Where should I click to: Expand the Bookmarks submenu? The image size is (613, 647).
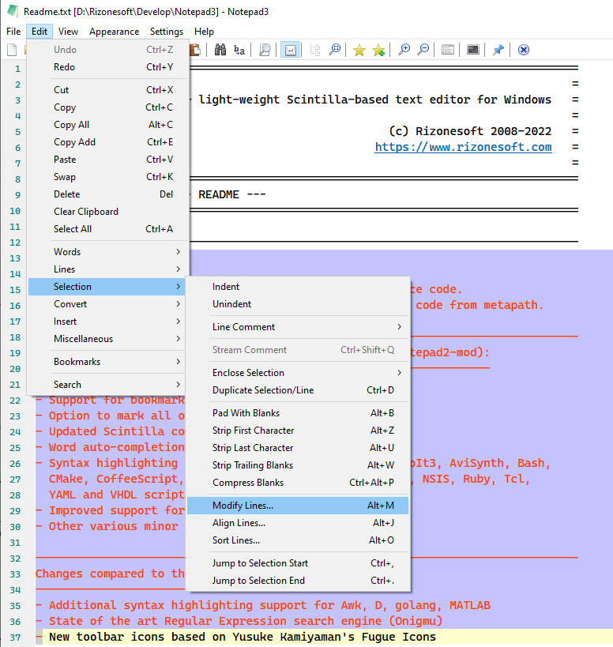pyautogui.click(x=108, y=362)
